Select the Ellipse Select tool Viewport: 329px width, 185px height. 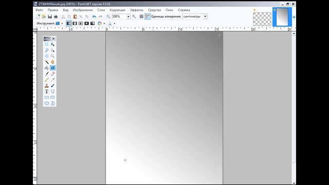47,56
